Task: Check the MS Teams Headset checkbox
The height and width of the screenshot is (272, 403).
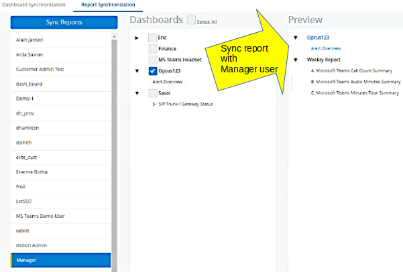Action: click(153, 60)
